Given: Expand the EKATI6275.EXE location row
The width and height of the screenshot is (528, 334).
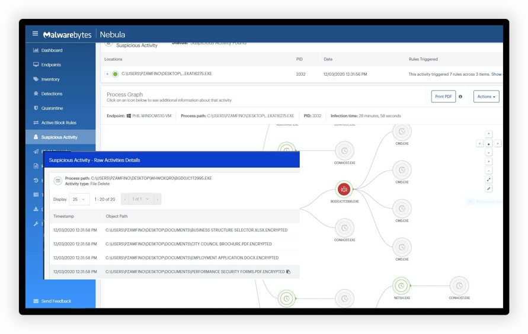Looking at the screenshot, I should click(107, 74).
